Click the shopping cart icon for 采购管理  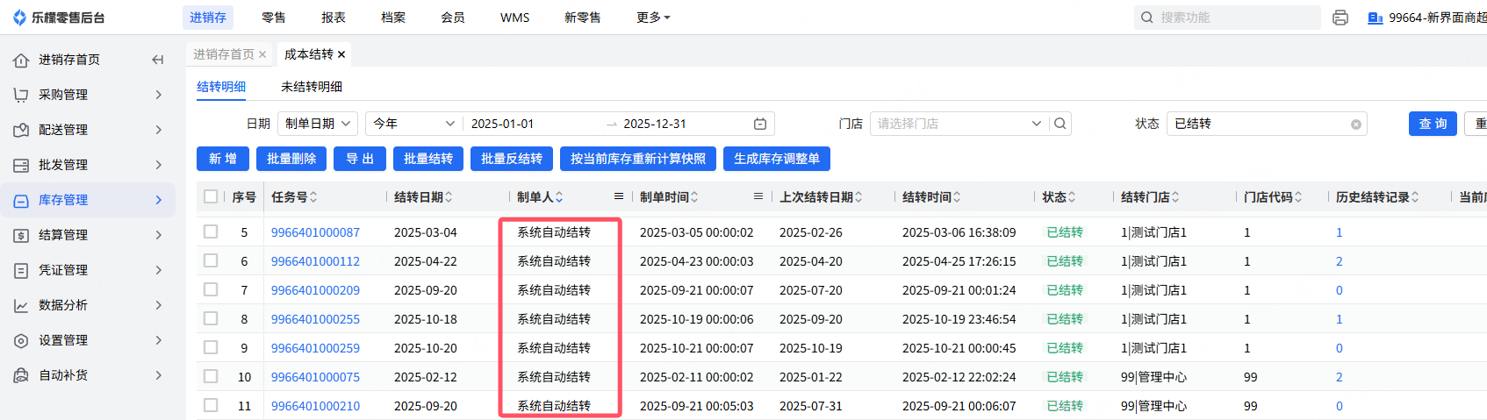tap(21, 95)
